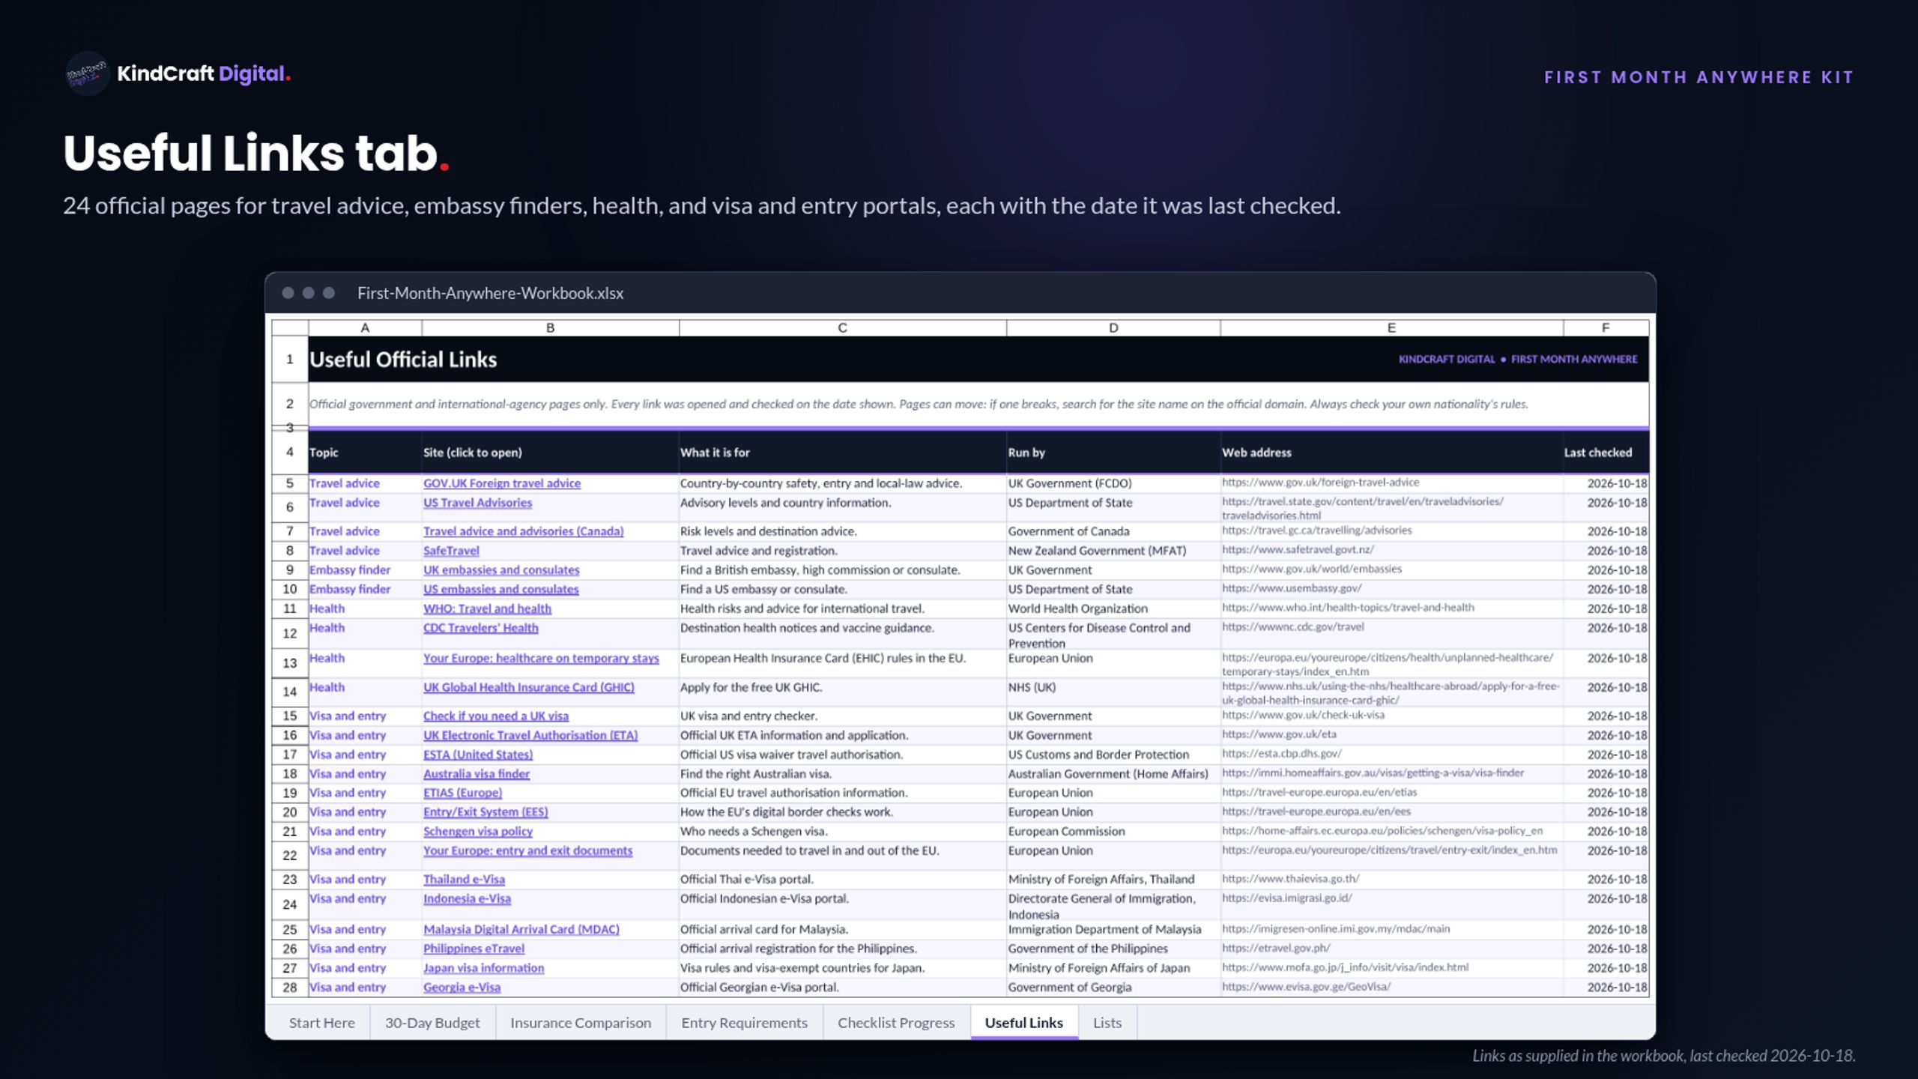
Task: Open the Insurance Comparison tab
Action: pos(581,1023)
